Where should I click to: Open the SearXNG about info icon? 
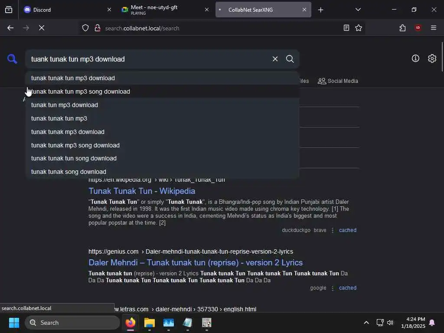415,59
